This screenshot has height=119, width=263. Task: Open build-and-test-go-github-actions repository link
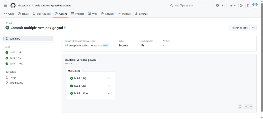(x=53, y=6)
